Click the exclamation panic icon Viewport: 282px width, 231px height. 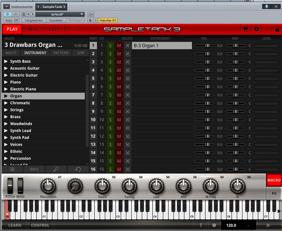click(x=201, y=225)
